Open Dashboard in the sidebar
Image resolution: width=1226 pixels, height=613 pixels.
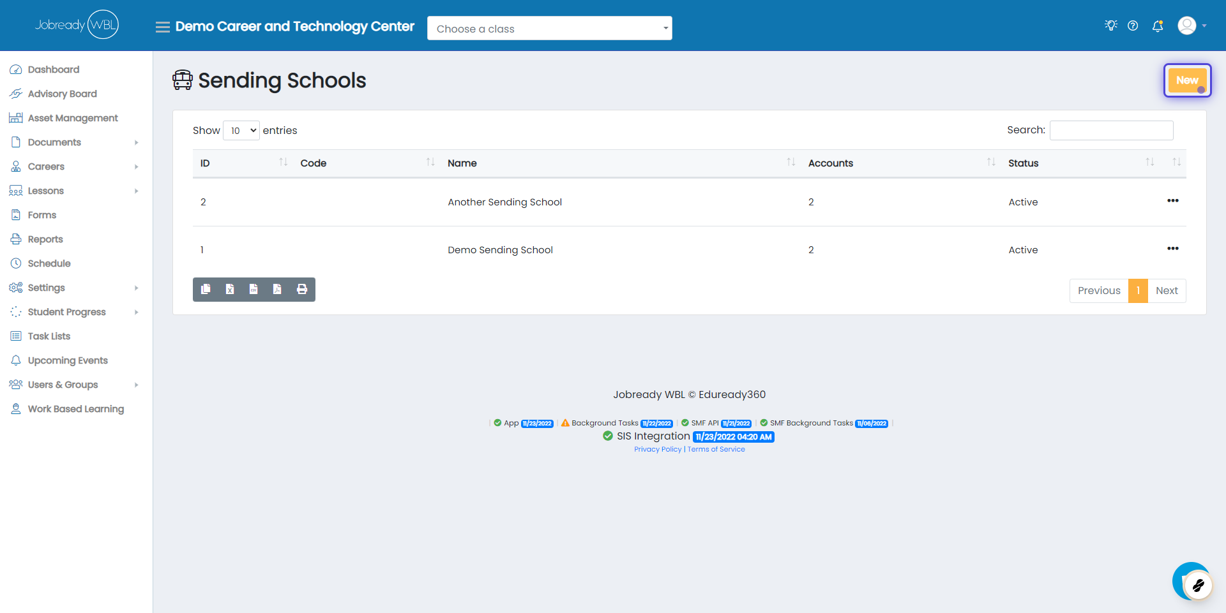tap(54, 70)
